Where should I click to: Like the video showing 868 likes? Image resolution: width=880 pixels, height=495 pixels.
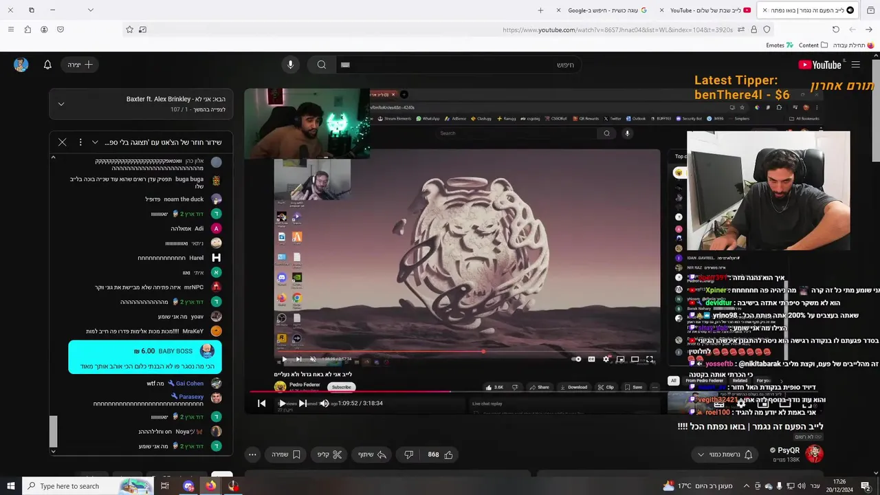coord(440,454)
